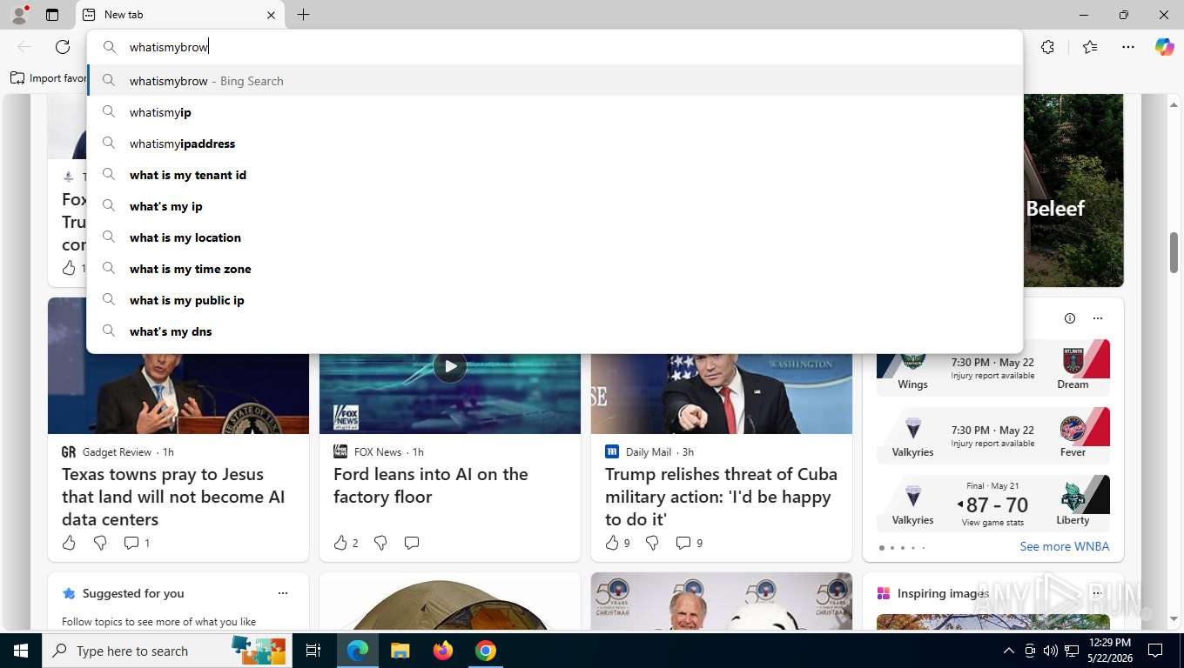The height and width of the screenshot is (668, 1184).
Task: Open WNBA widget more options
Action: pyautogui.click(x=1098, y=318)
